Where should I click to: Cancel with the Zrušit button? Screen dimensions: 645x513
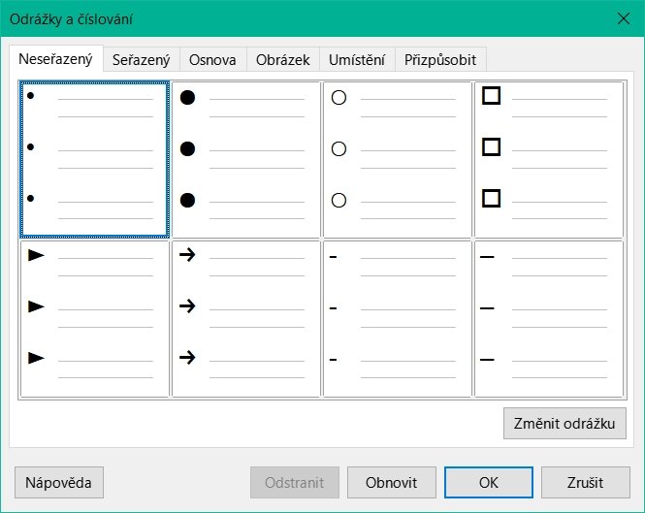pos(586,482)
